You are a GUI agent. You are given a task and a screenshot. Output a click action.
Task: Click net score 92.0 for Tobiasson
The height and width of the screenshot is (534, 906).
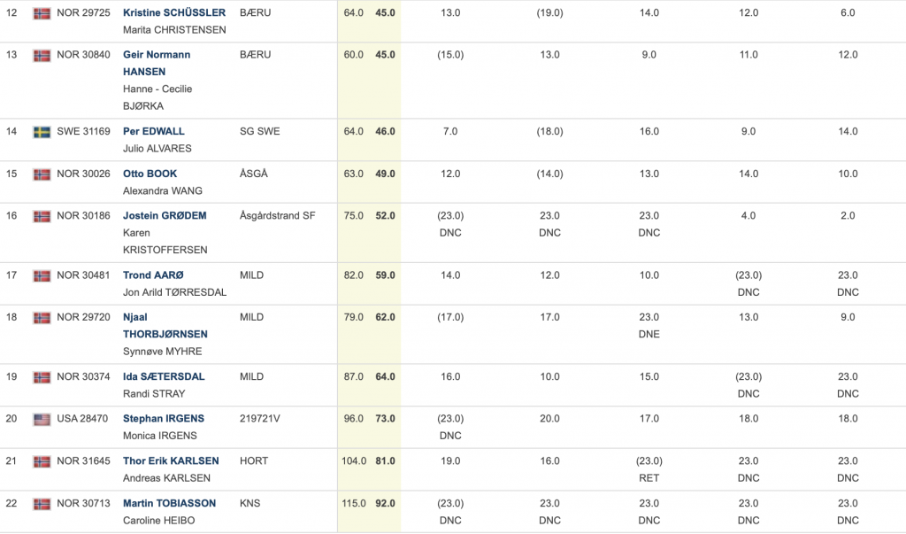(386, 503)
